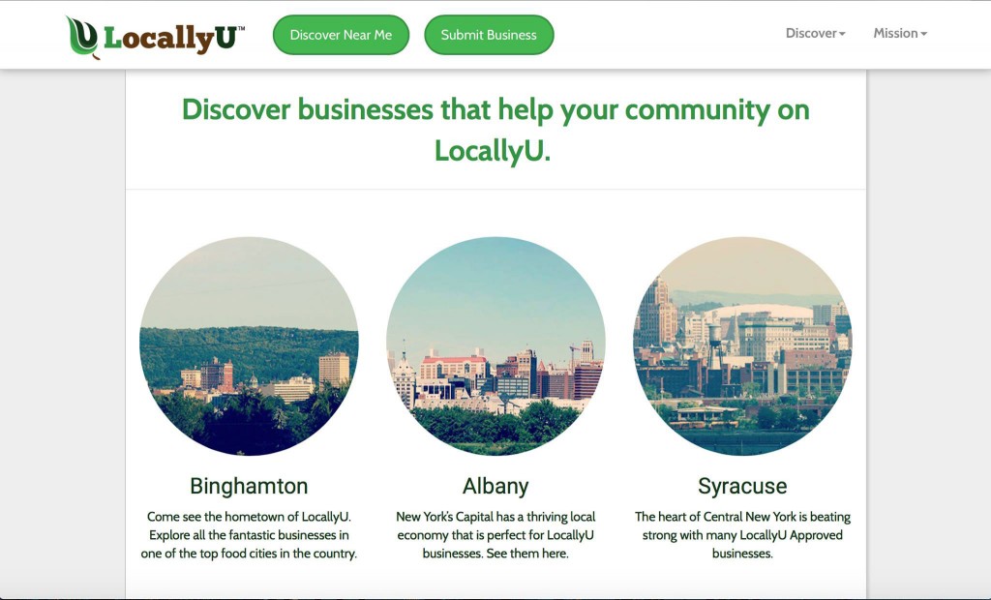The width and height of the screenshot is (991, 600).
Task: Open the Binghamton circular skyline photo
Action: pos(249,345)
